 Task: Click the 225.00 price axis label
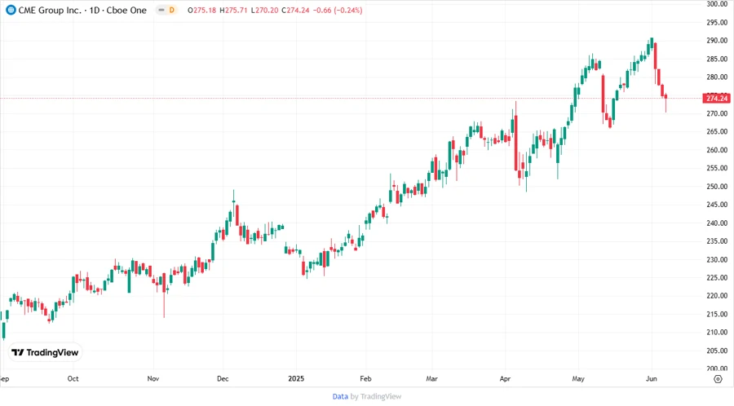tap(717, 277)
